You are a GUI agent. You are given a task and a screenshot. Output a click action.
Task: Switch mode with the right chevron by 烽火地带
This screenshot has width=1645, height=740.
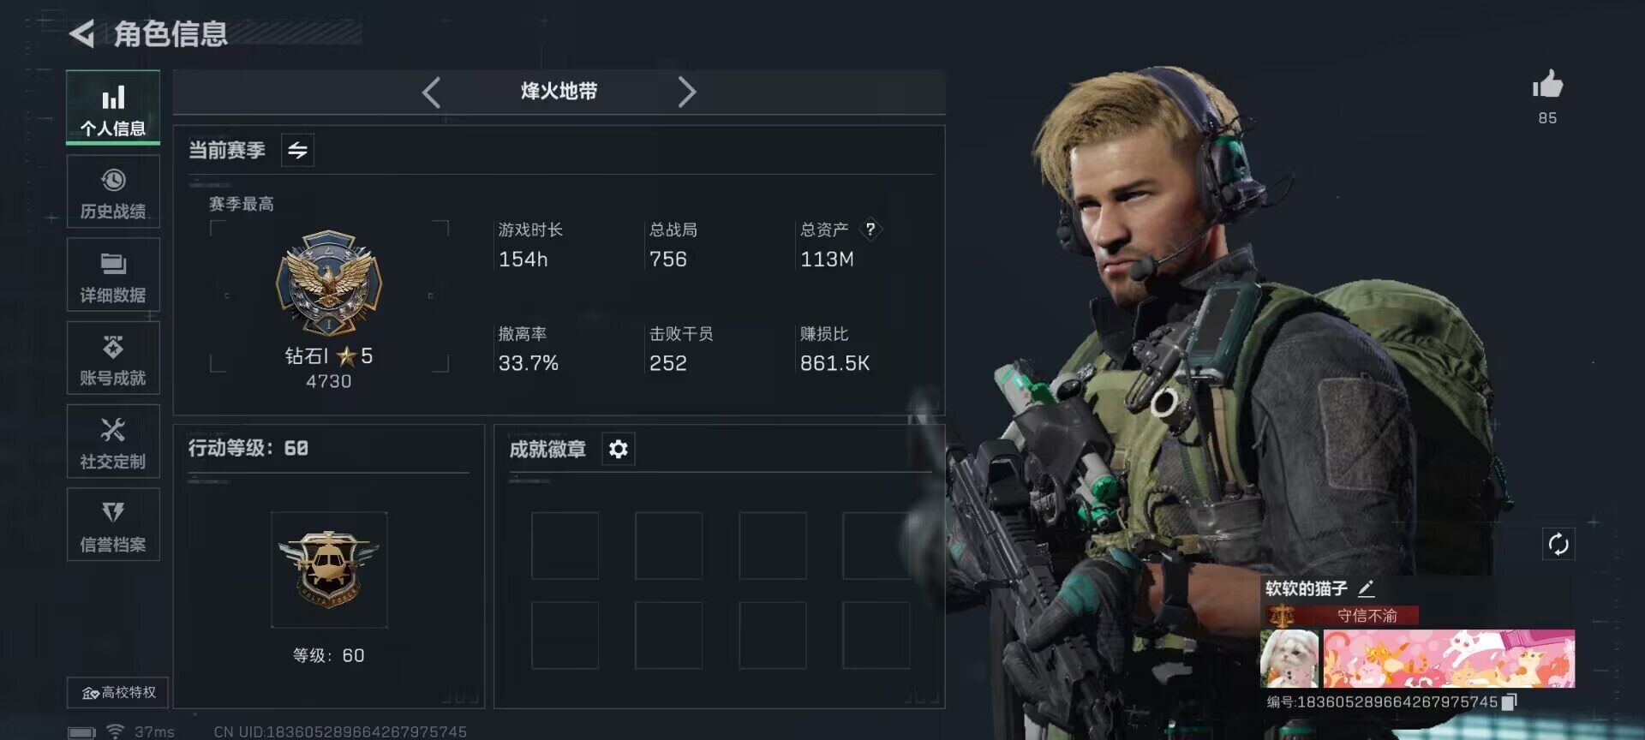pos(687,92)
